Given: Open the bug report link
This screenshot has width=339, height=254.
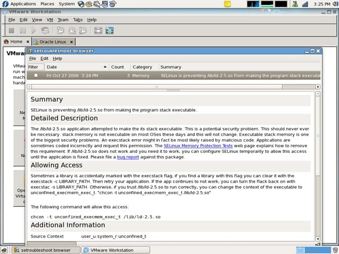Looking at the screenshot, I should click(128, 157).
